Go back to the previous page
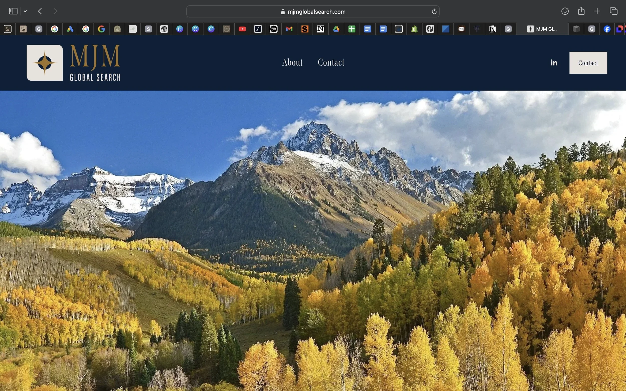Viewport: 626px width, 391px height. [x=40, y=11]
